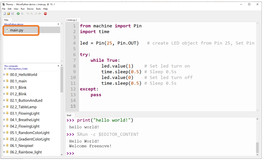Click code line 'while True:'
Screen dimensions: 263x160
[x=105, y=60]
